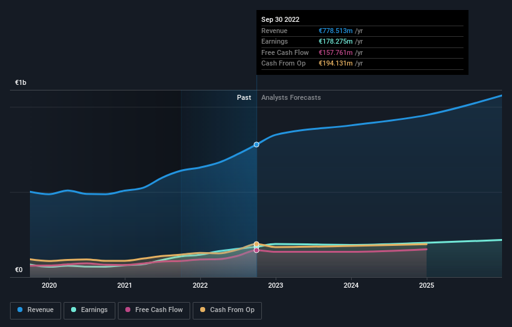Image resolution: width=512 pixels, height=327 pixels.
Task: Click the pink Free Cash Flow data point
Action: tap(256, 250)
